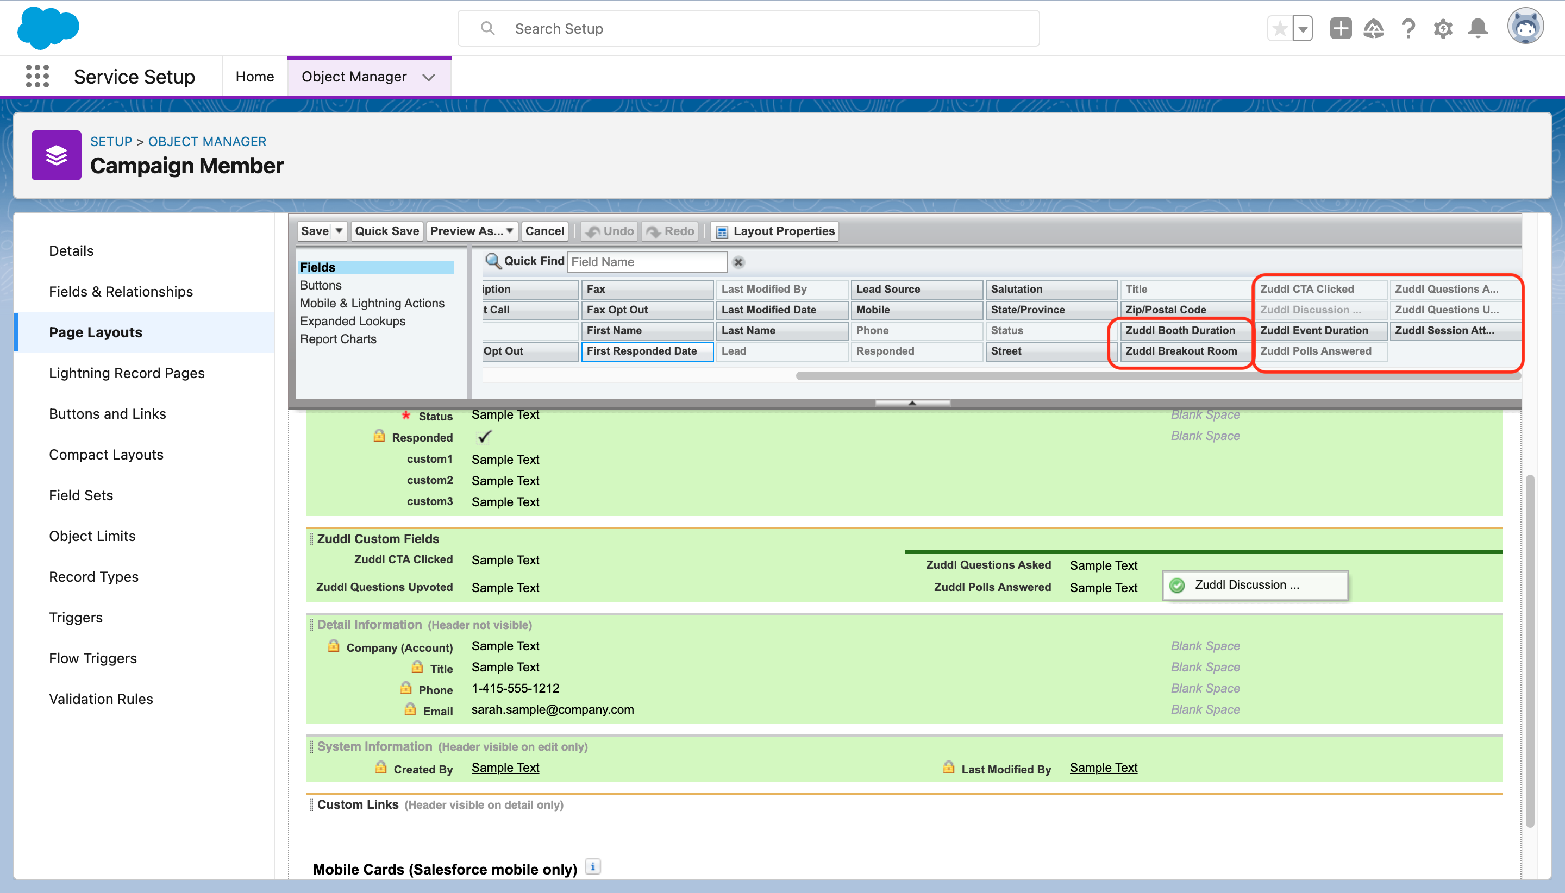Clear Quick Find with the X icon
1565x893 pixels.
pos(738,262)
